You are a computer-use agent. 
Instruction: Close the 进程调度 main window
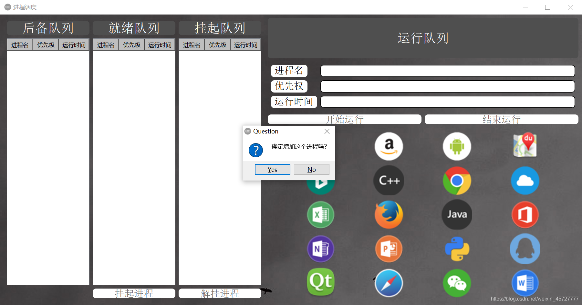570,7
